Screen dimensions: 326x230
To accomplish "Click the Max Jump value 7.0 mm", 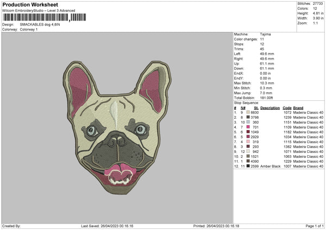I will point(266,93).
